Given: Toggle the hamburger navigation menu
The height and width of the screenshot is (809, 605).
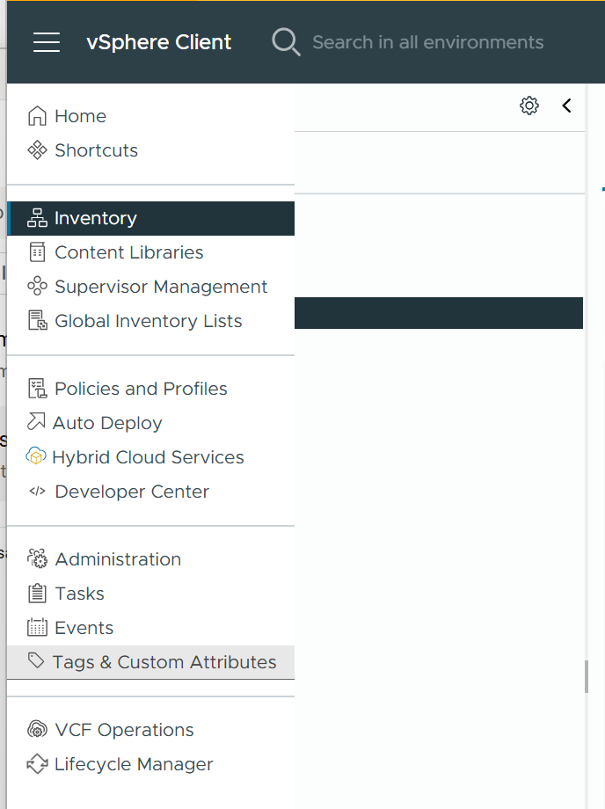Looking at the screenshot, I should (47, 42).
